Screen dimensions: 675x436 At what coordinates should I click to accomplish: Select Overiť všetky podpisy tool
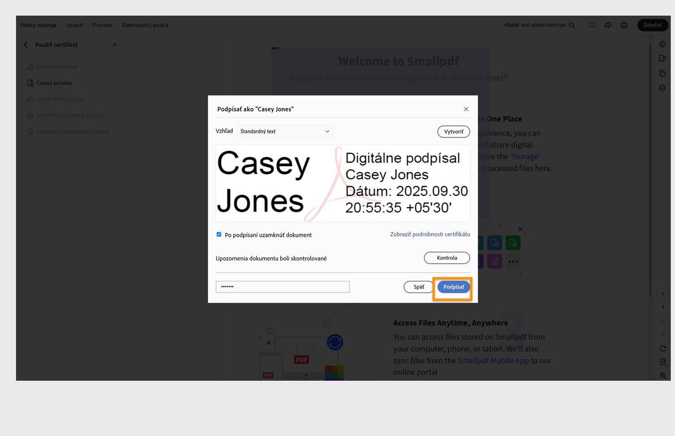click(56, 99)
